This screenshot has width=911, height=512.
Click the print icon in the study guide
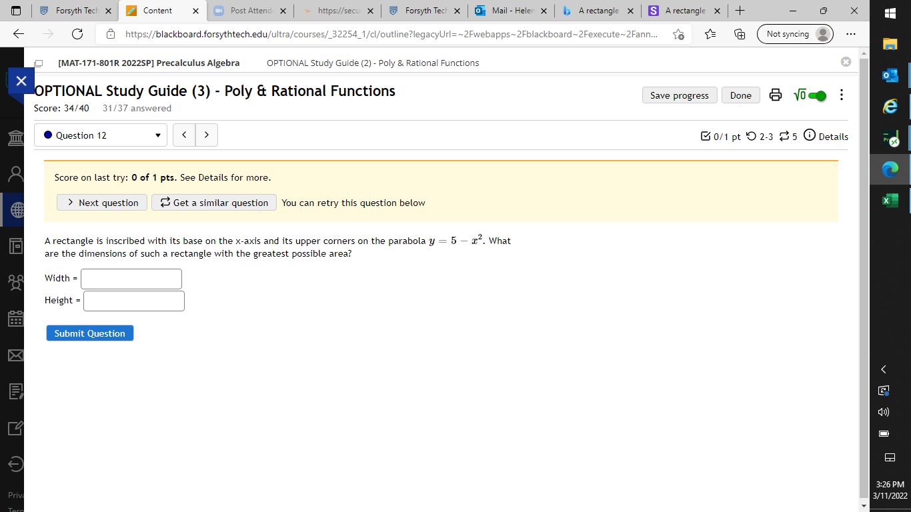tap(775, 95)
